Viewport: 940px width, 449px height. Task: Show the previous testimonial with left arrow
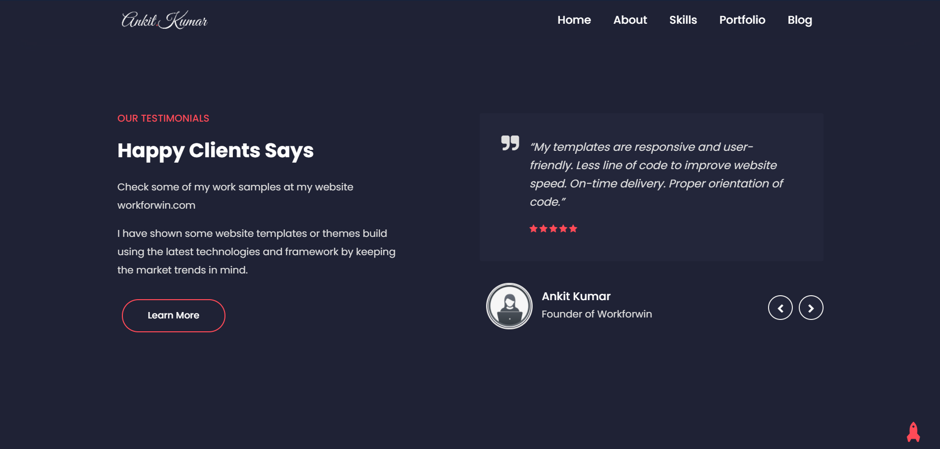[780, 308]
